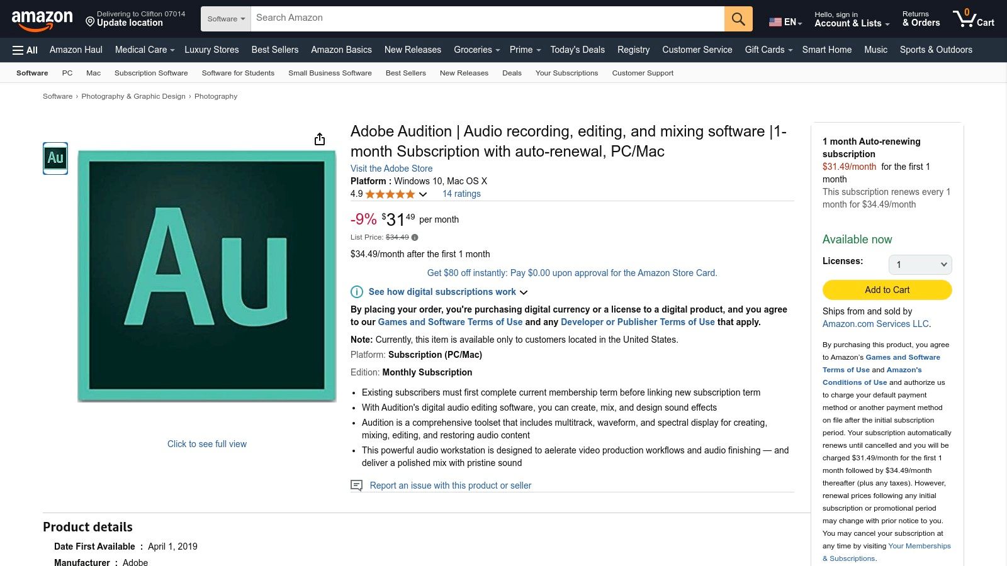Click the Update location pin icon
This screenshot has height=566, width=1007.
point(90,22)
